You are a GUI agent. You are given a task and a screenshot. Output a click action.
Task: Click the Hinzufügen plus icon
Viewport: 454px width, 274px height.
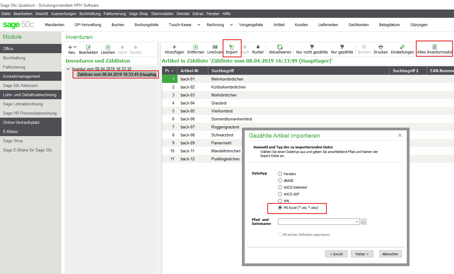point(174,47)
